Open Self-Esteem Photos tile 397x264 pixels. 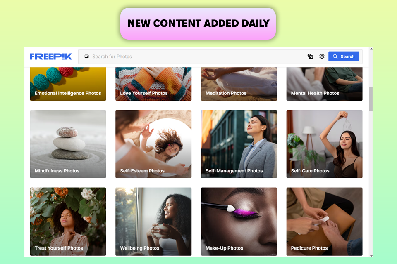(x=153, y=144)
